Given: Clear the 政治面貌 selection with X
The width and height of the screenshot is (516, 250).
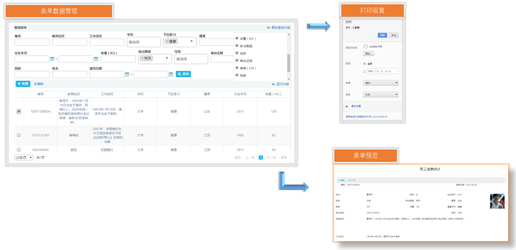Looking at the screenshot, I should click(167, 58).
